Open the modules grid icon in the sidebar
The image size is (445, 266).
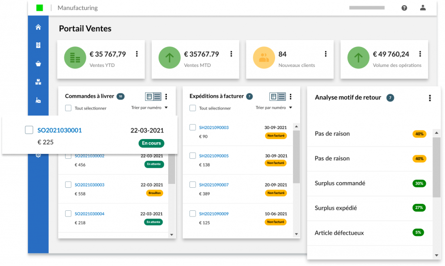[x=38, y=45]
